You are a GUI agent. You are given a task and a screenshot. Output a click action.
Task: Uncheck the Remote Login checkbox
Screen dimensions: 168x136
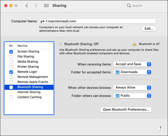click(x=11, y=72)
